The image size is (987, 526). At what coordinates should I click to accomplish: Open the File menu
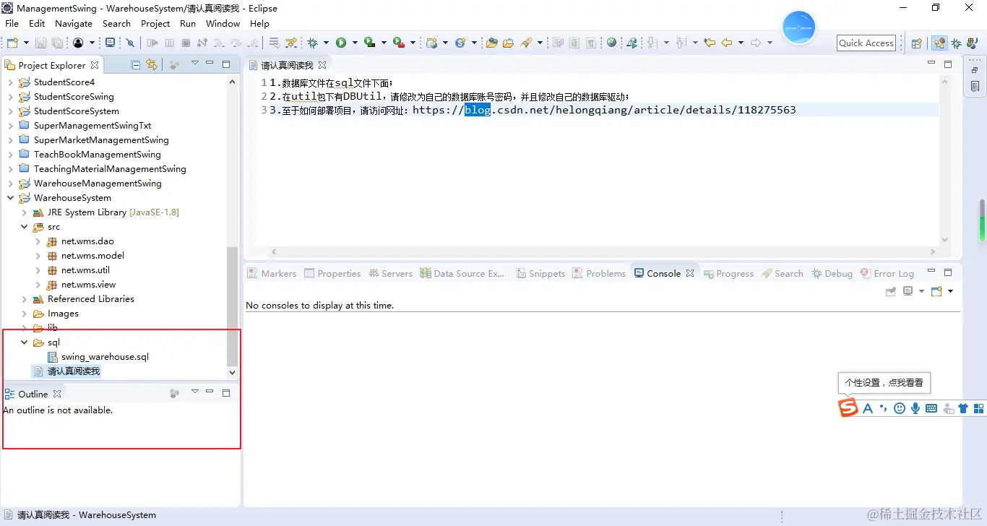coord(12,23)
